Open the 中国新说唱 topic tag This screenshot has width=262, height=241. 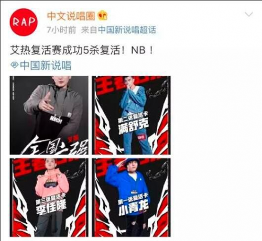point(46,65)
